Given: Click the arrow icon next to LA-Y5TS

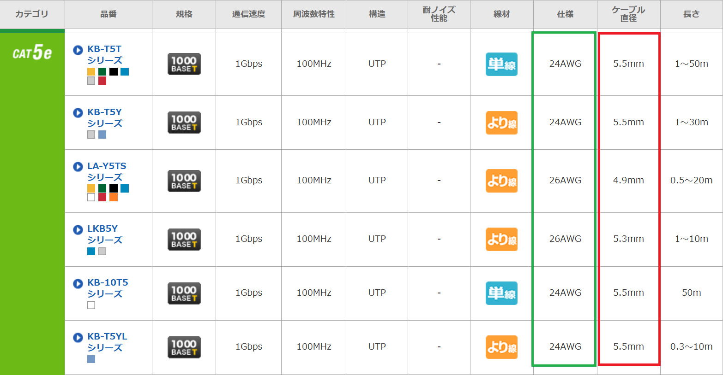Looking at the screenshot, I should click(78, 167).
